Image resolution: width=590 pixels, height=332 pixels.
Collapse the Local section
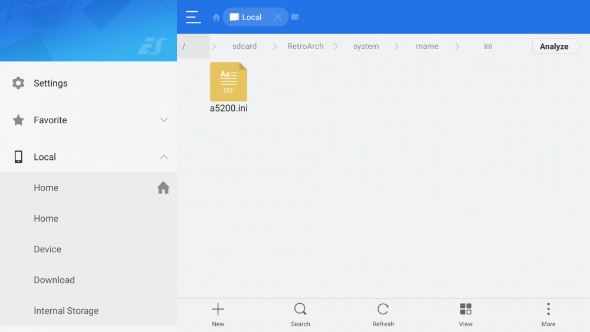[164, 157]
